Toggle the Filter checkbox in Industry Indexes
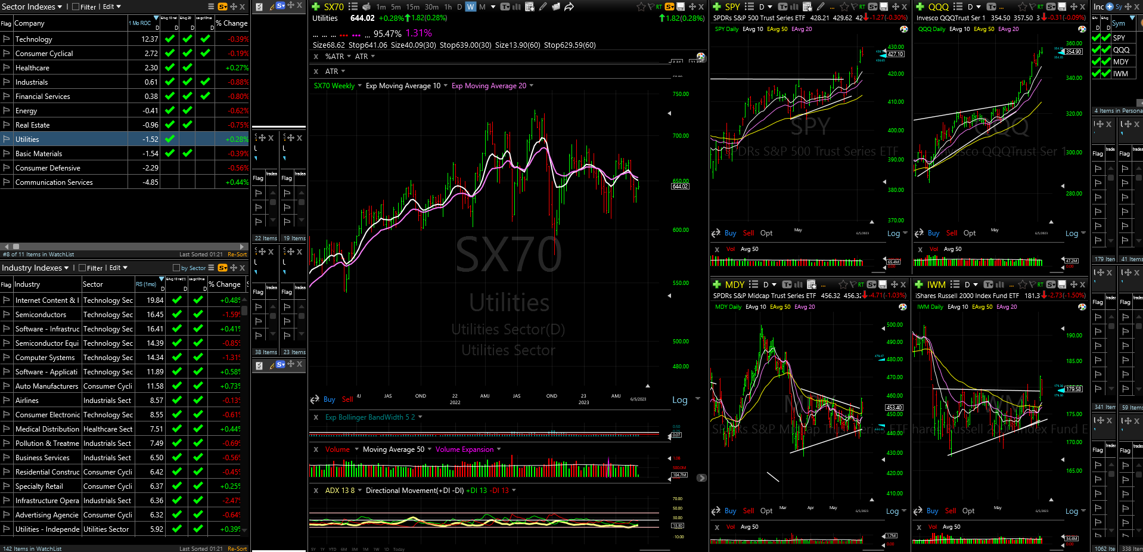The image size is (1143, 552). pos(82,268)
